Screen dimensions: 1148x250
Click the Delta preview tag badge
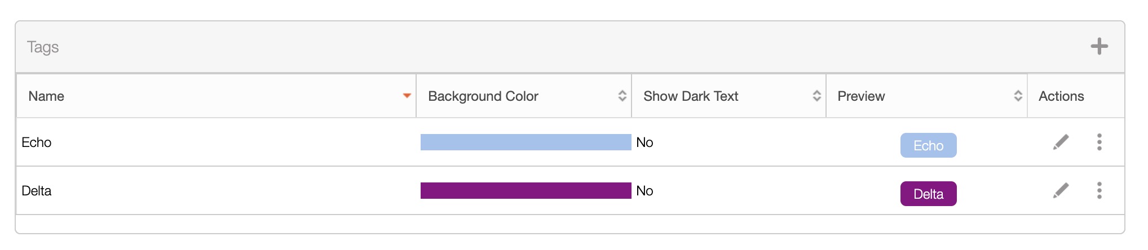click(928, 194)
